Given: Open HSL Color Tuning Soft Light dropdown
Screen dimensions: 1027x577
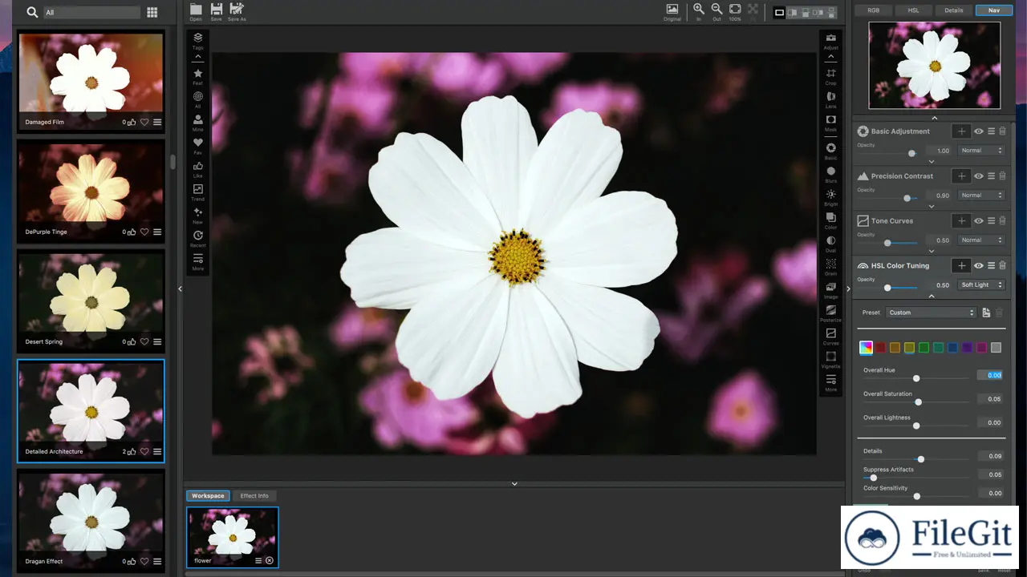Looking at the screenshot, I should 982,285.
